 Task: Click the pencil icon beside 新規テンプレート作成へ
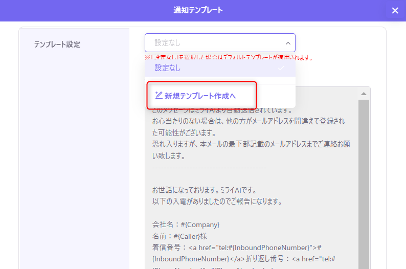[159, 95]
